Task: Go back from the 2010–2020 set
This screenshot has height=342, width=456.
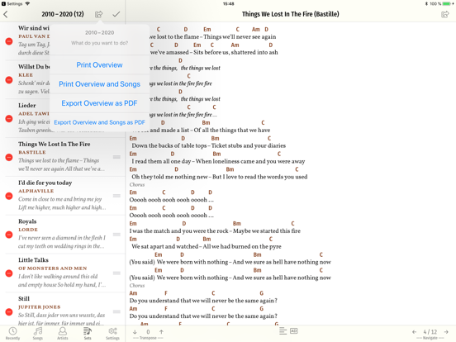Action: tap(6, 14)
